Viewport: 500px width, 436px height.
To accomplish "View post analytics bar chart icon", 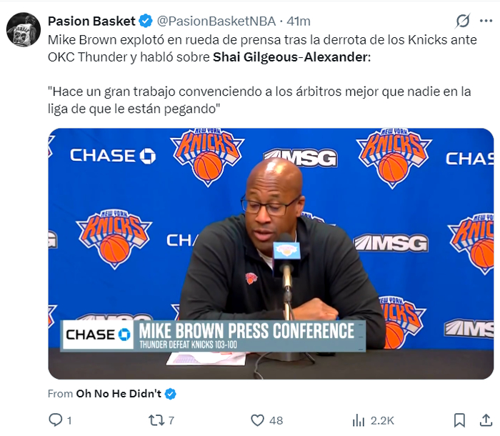I will point(359,420).
